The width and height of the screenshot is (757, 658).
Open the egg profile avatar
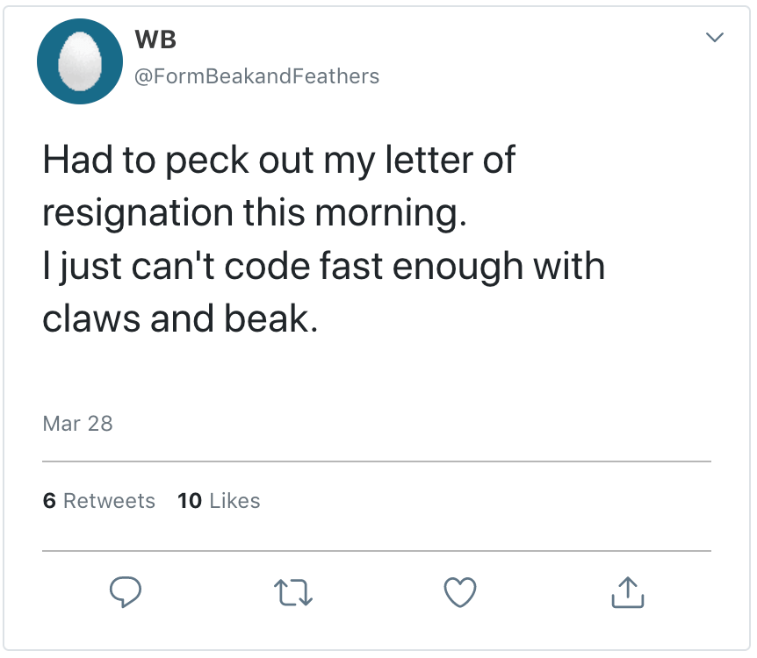pos(79,62)
